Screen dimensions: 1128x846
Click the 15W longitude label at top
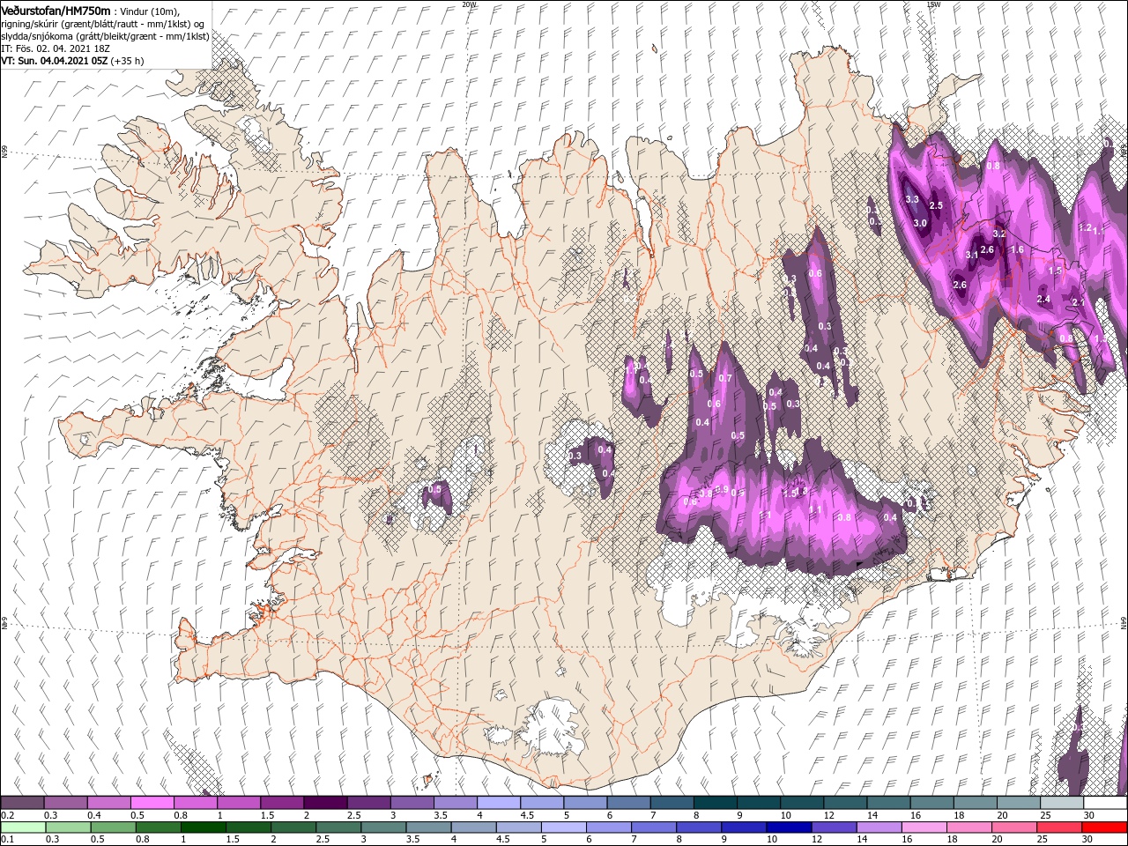[934, 4]
